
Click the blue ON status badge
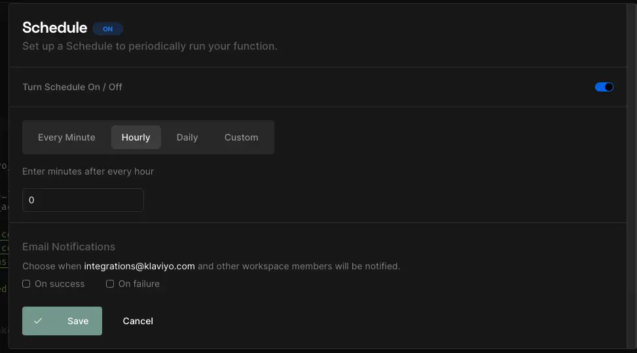[x=108, y=29]
